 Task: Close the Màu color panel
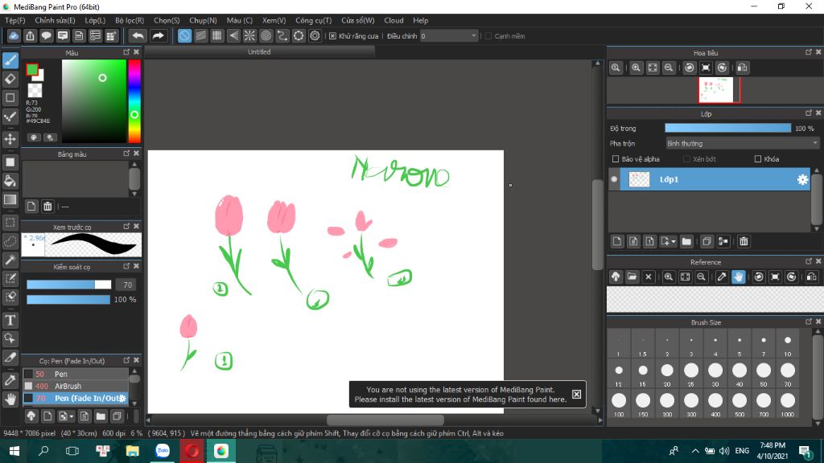137,52
